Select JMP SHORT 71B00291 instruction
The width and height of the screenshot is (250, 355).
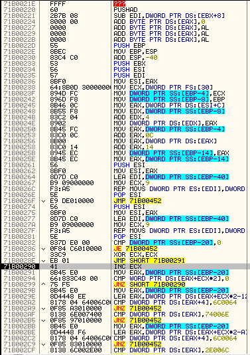pyautogui.click(x=149, y=261)
